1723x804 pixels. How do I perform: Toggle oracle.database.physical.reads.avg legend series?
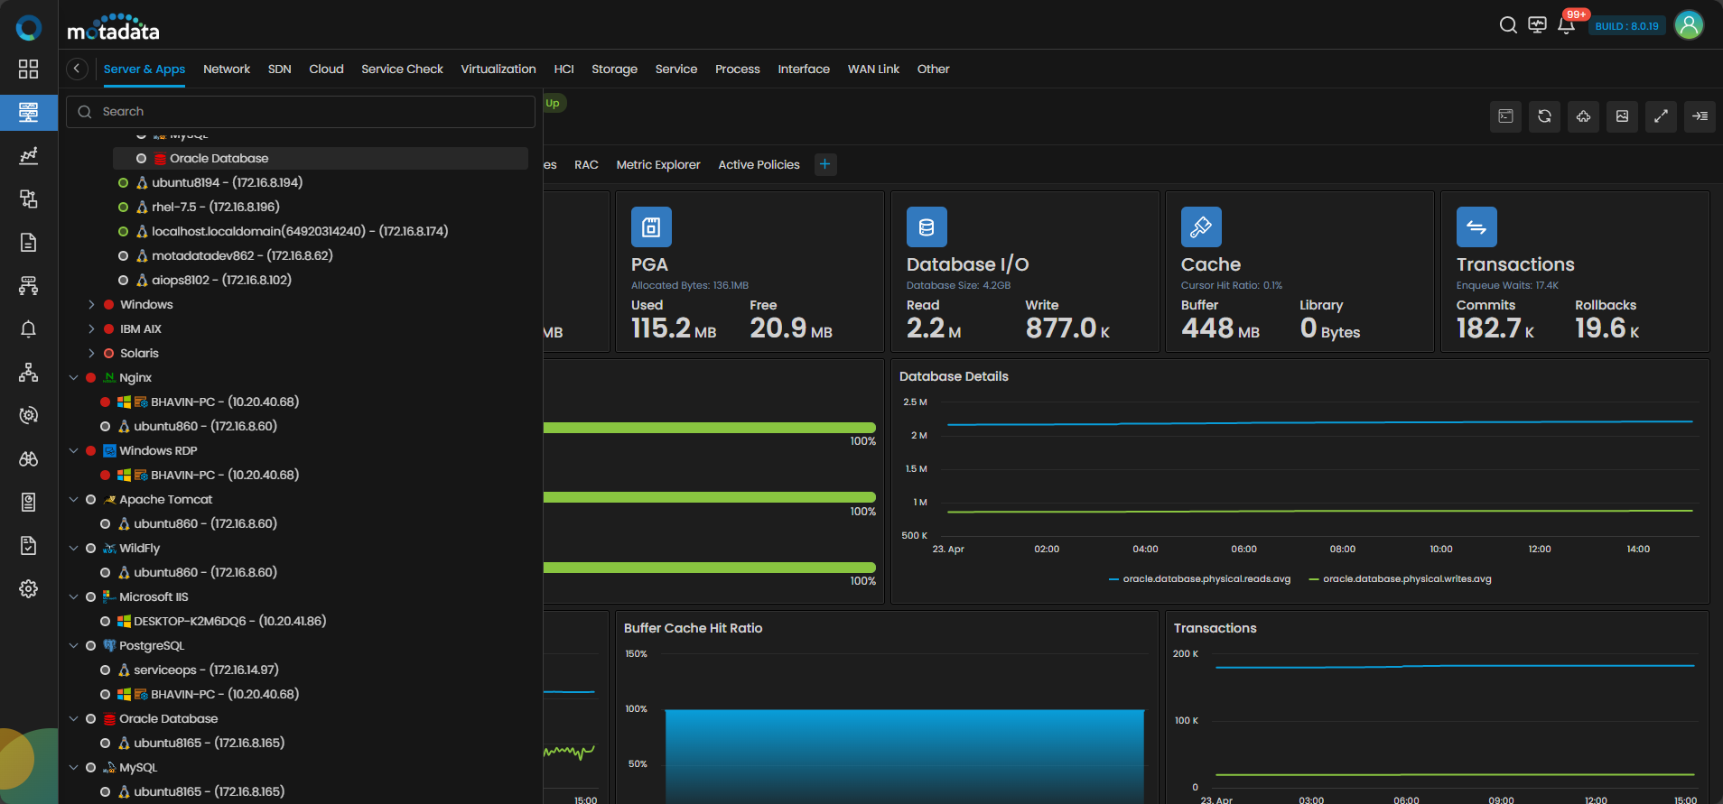tap(1199, 579)
